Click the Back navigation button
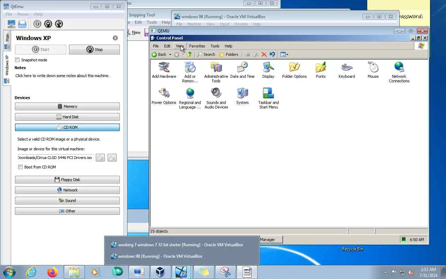The image size is (446, 279). click(x=160, y=54)
